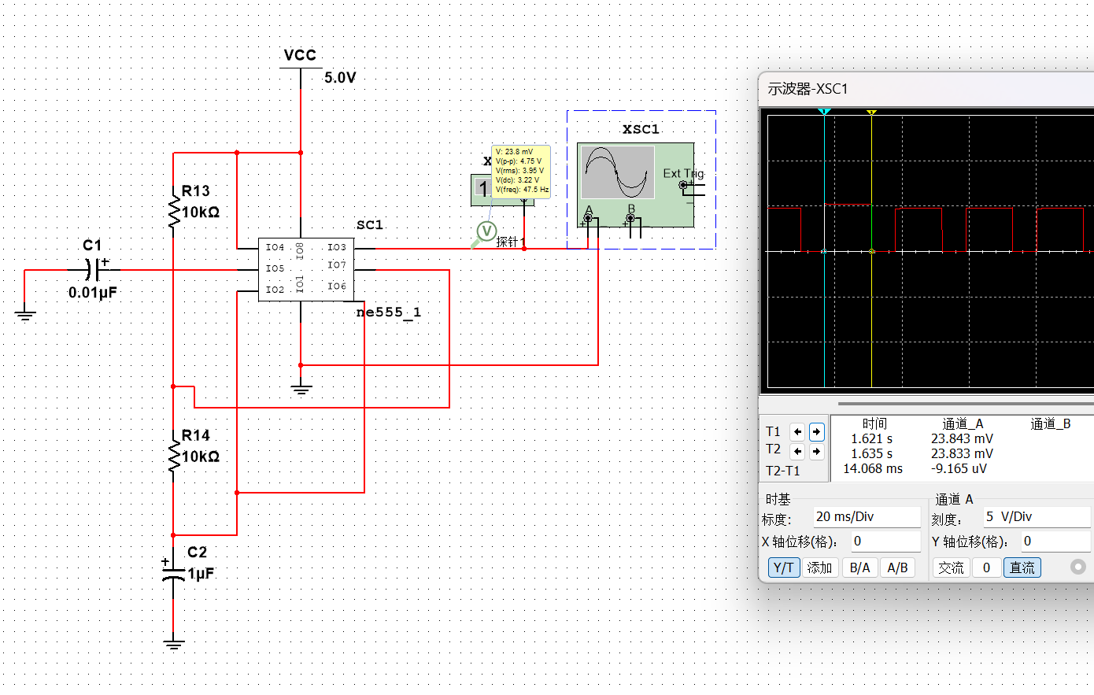Screen dimensions: 1094x695
Task: Select capacitor C1 symbol
Action: pos(94,270)
